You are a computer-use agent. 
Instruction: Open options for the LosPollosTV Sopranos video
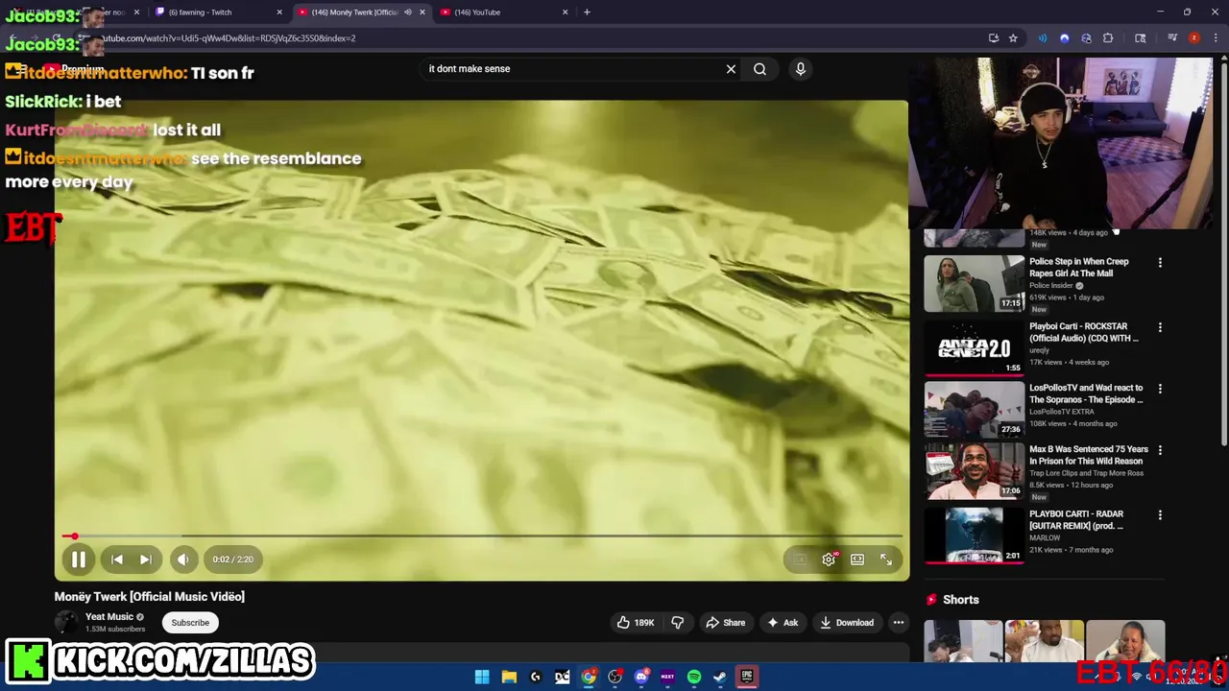1160,390
